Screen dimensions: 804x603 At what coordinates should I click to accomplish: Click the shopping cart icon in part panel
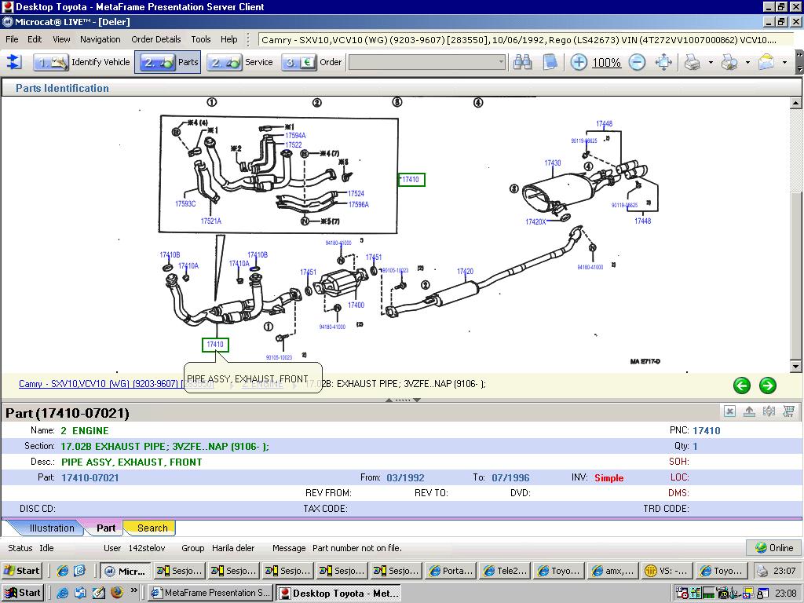tap(788, 411)
